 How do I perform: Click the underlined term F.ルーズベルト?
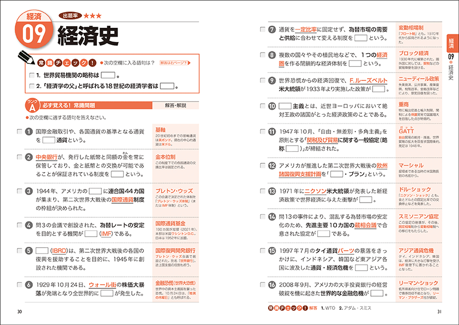[369, 81]
